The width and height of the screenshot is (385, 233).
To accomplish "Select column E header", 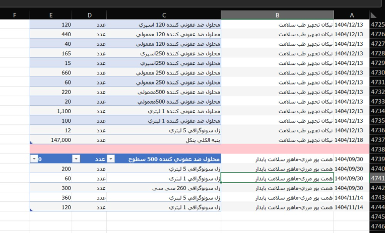I will coord(51,15).
